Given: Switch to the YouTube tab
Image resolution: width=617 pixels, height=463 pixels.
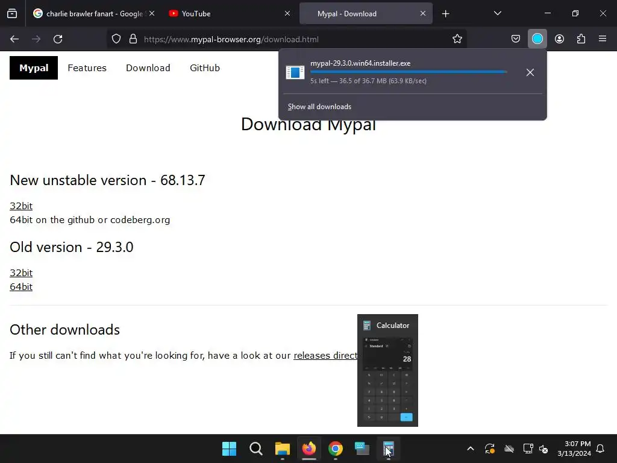Looking at the screenshot, I should point(228,14).
